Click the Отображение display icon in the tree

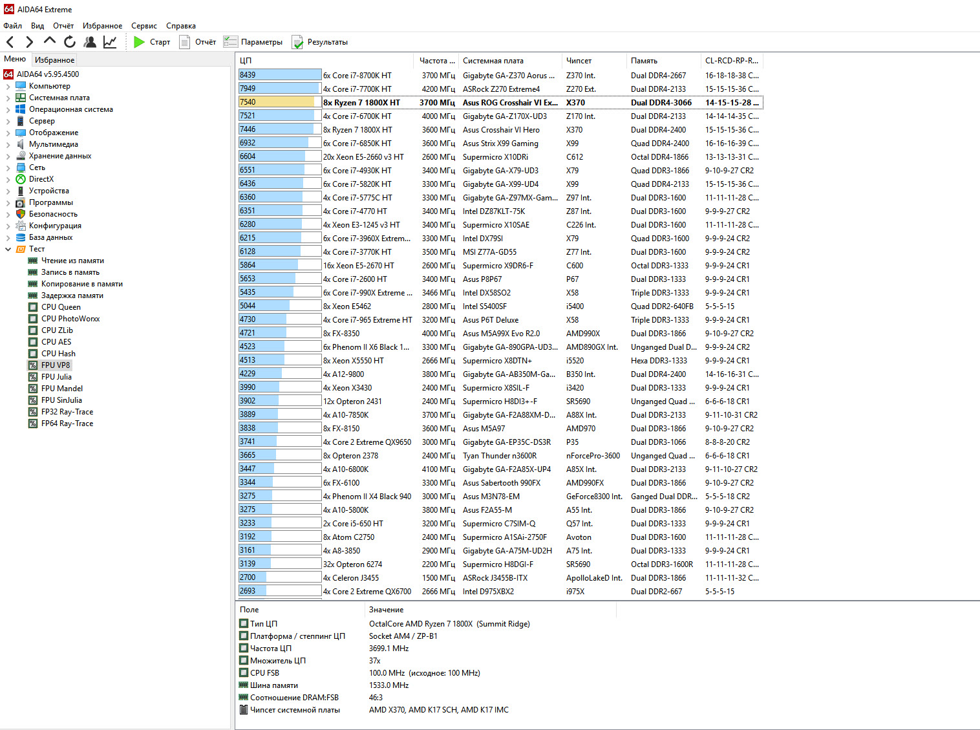(21, 133)
